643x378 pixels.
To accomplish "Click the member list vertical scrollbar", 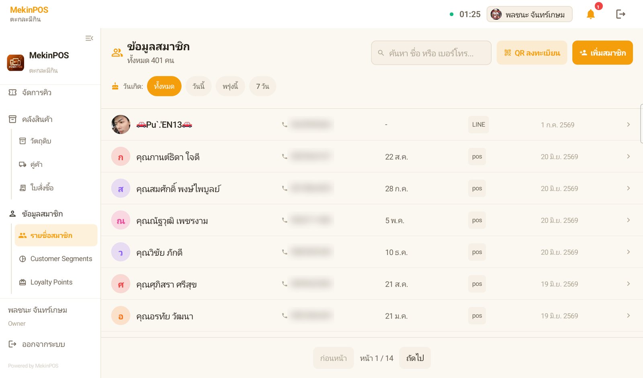I will [x=641, y=123].
